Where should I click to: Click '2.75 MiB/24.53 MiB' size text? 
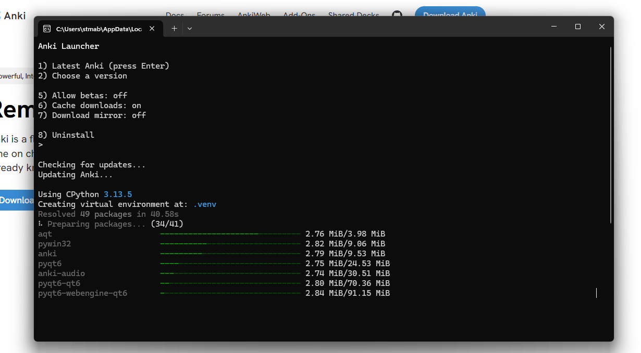coord(348,264)
